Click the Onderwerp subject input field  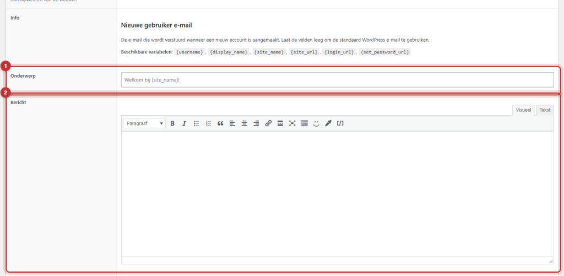(338, 80)
